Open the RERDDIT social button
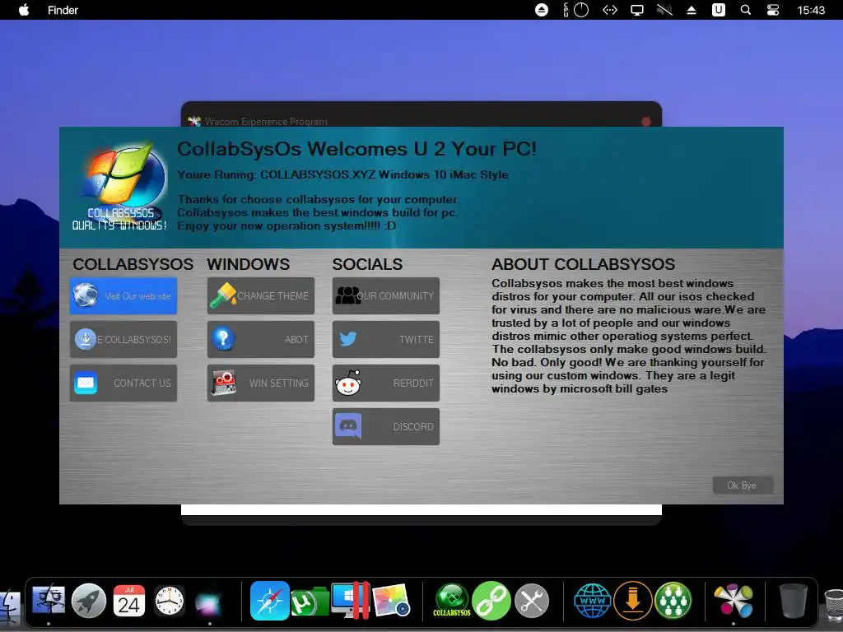Screen dimensions: 843x632 [x=386, y=383]
